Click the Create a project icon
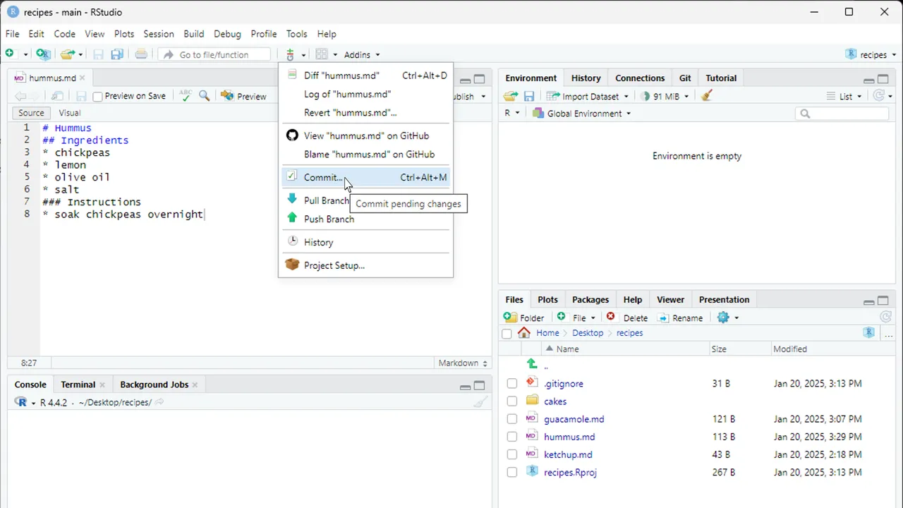This screenshot has width=903, height=508. 43,54
